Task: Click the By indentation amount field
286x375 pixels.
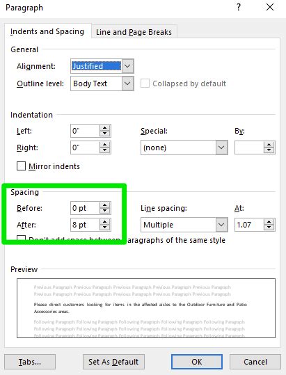Action: pos(249,147)
